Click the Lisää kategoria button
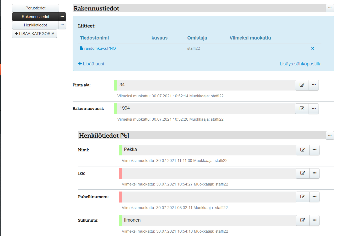The image size is (345, 236). point(35,34)
